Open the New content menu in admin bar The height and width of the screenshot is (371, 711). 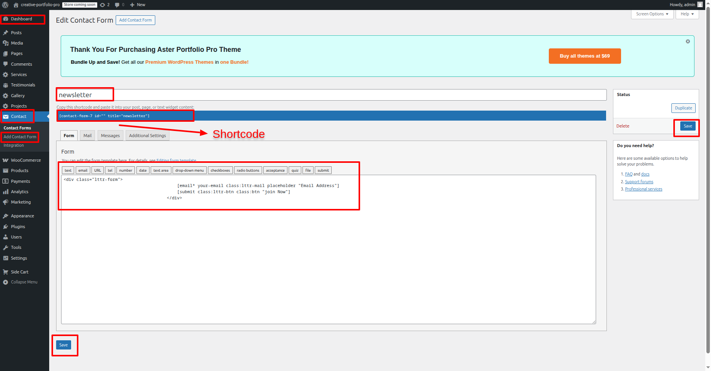[138, 5]
